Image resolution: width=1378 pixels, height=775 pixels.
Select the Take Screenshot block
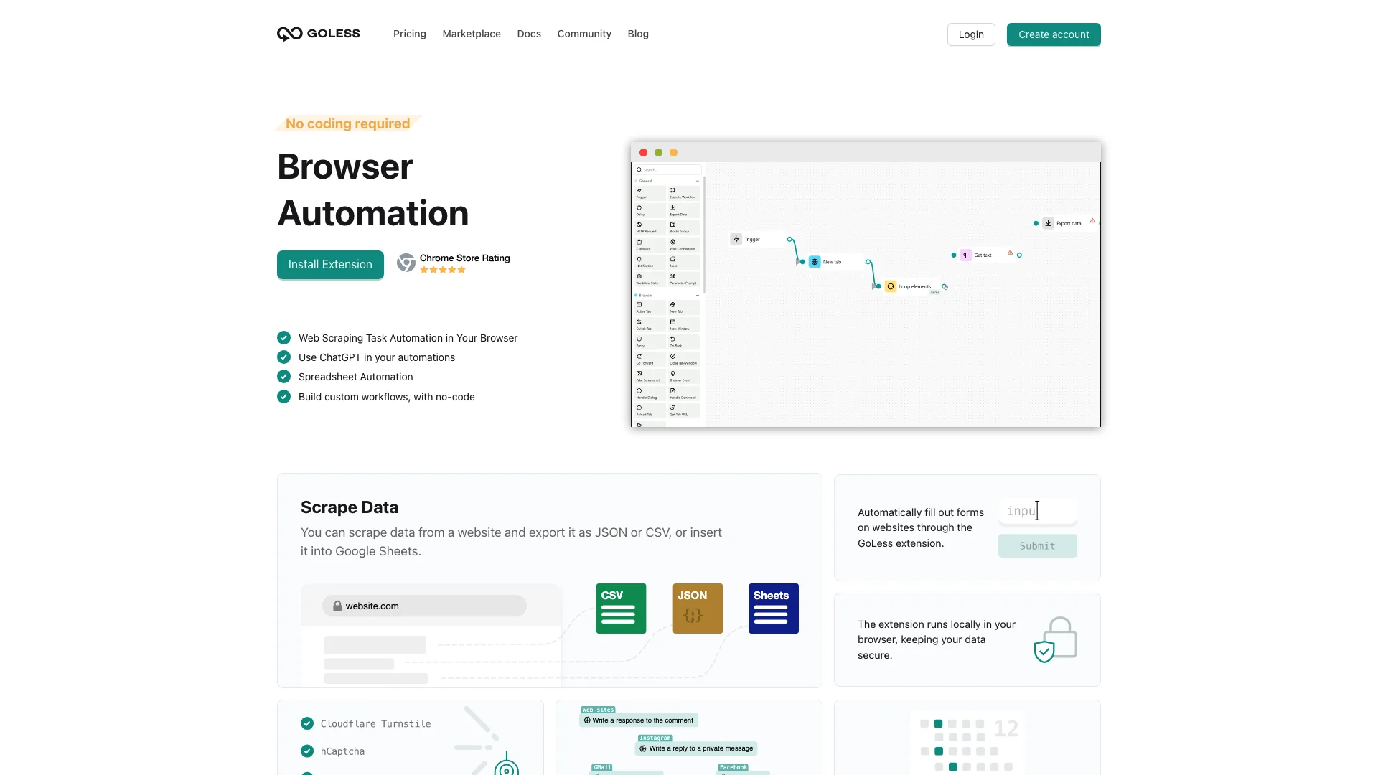[650, 377]
